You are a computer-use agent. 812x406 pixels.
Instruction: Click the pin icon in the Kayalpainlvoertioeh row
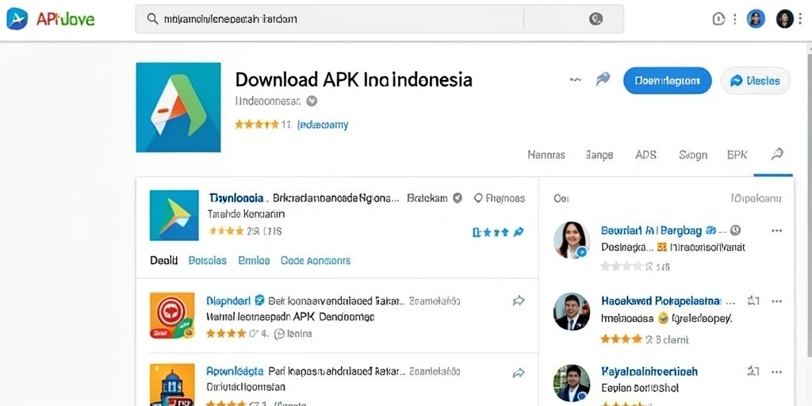(x=753, y=371)
